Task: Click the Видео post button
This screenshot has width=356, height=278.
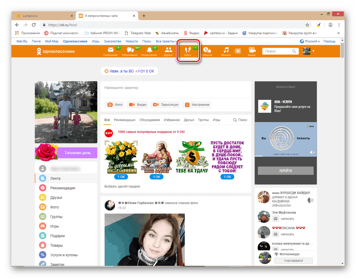Action: [137, 105]
